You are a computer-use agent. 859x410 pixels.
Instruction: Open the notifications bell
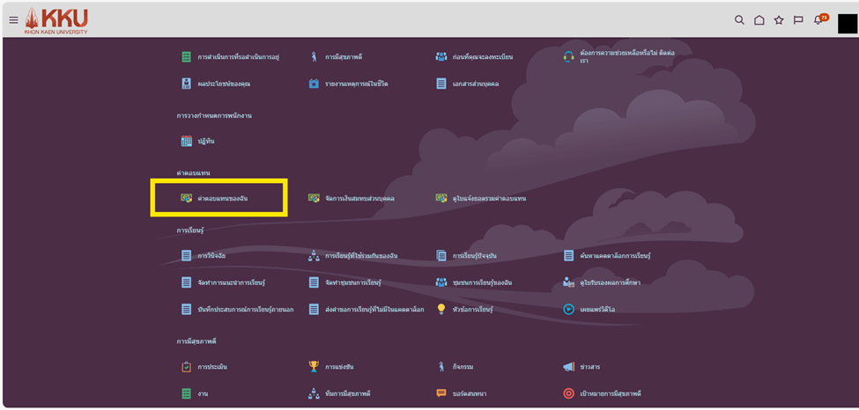pos(818,20)
